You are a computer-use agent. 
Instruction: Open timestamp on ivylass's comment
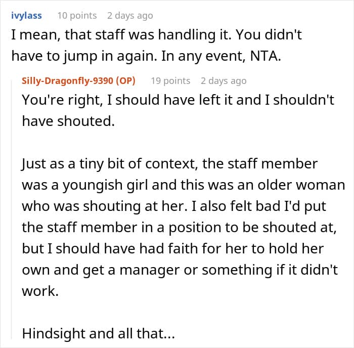130,16
